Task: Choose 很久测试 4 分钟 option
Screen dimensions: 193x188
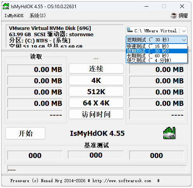Action: 157,60
